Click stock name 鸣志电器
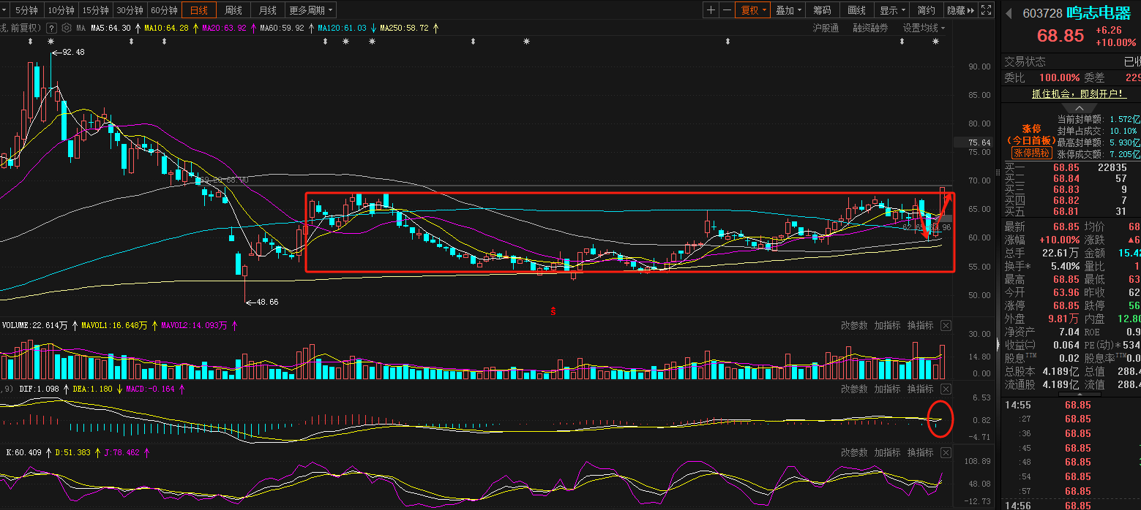 tap(1099, 13)
